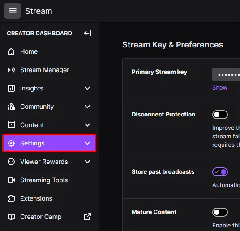Click the Home house icon
Viewport: 240px width, 231px height.
[x=11, y=51]
